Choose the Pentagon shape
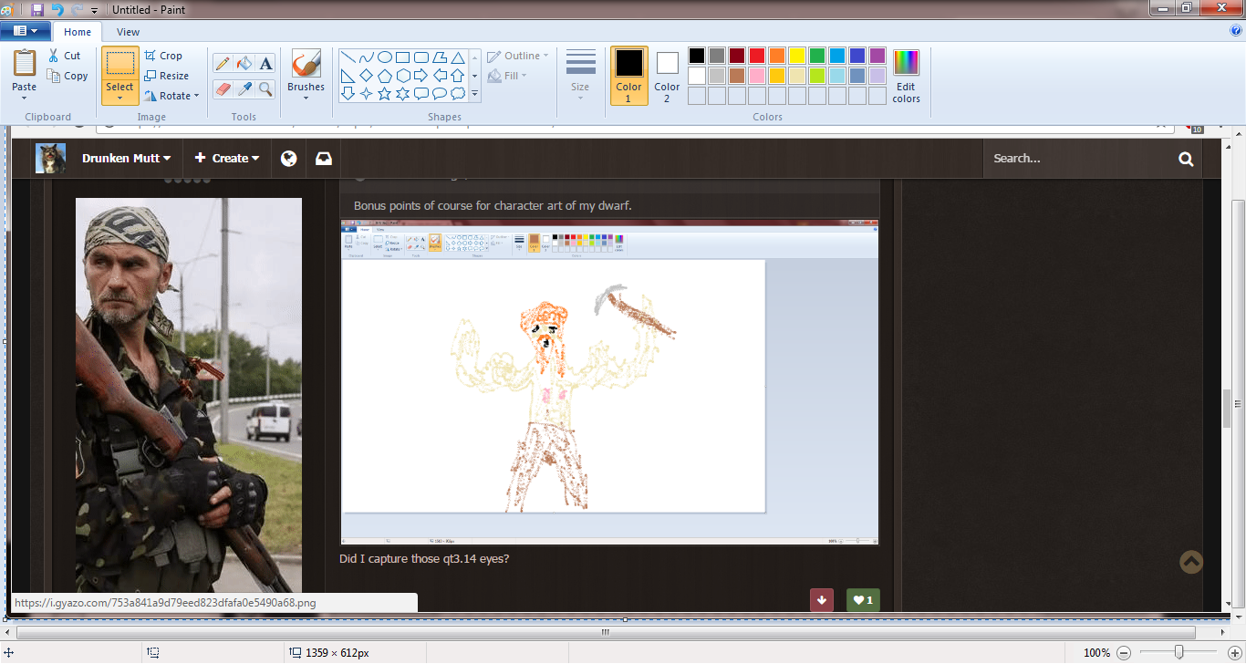Image resolution: width=1246 pixels, height=664 pixels. coord(385,75)
